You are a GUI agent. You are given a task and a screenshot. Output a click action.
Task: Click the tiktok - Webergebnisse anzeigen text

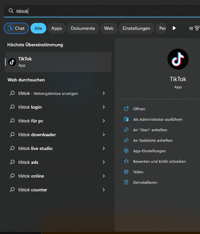pyautogui.click(x=48, y=94)
